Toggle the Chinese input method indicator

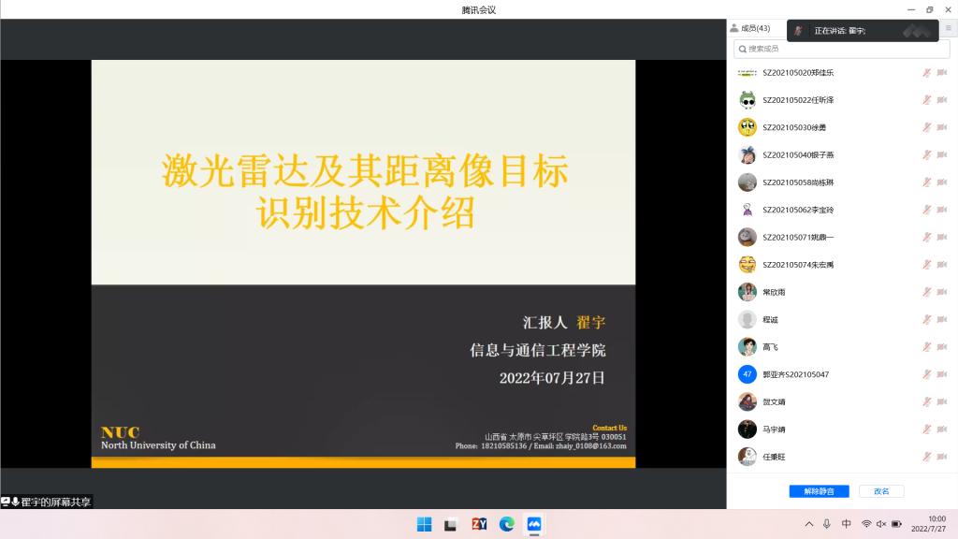(846, 524)
